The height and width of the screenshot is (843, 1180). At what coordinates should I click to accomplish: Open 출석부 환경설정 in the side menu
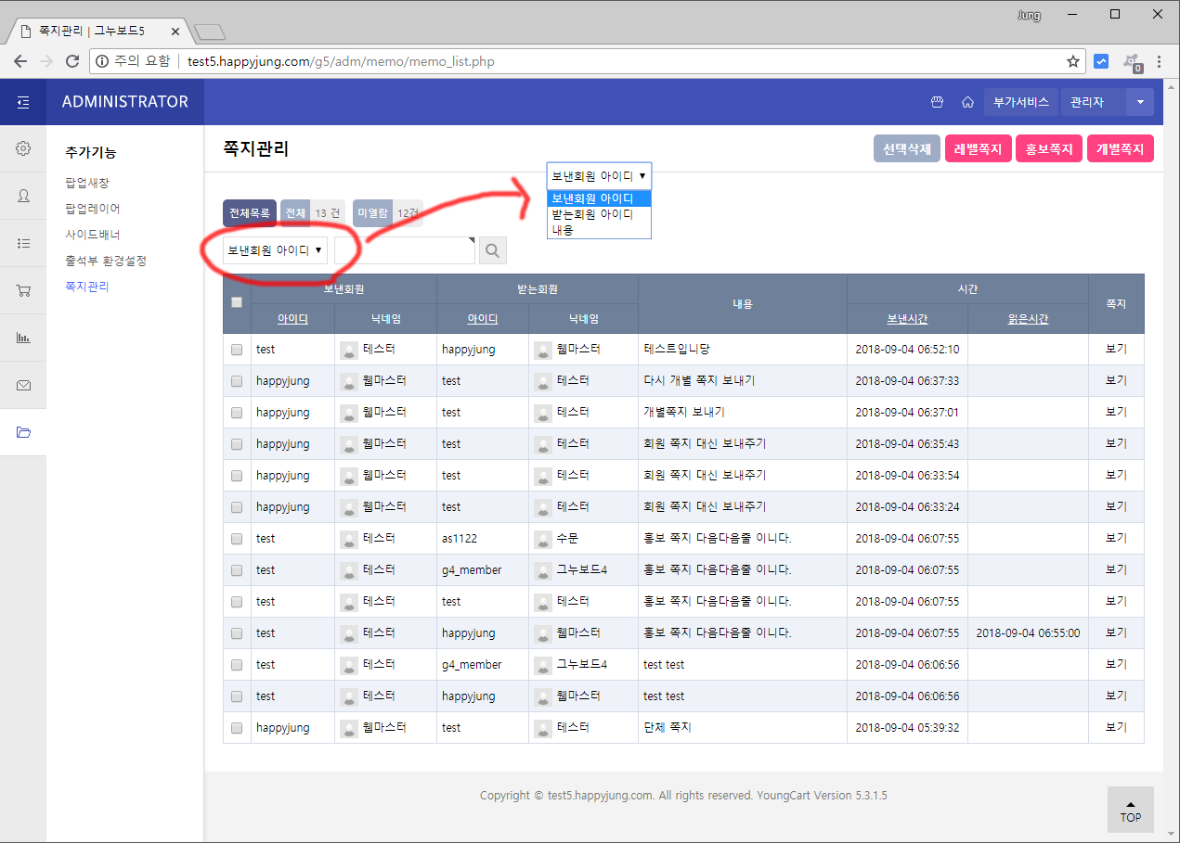[x=106, y=261]
